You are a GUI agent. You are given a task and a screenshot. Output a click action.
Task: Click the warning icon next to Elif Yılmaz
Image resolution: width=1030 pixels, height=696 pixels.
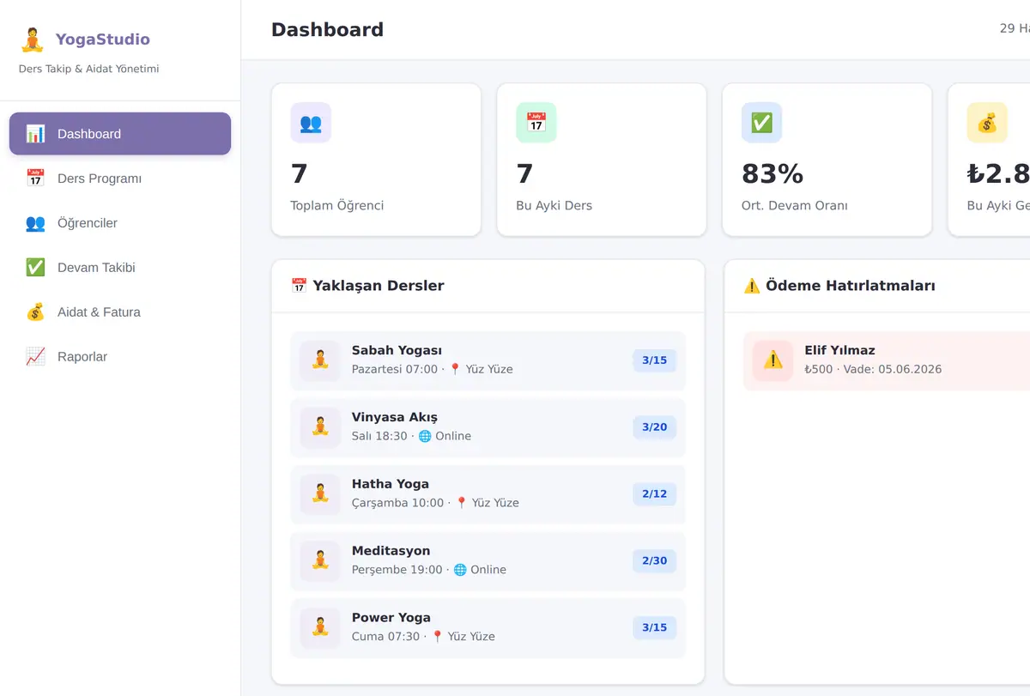click(772, 360)
